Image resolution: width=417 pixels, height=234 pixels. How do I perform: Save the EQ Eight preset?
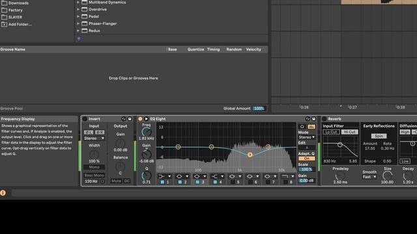coord(313,119)
